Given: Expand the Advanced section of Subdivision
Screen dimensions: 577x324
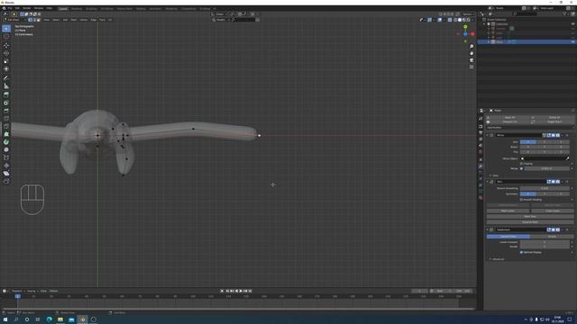Looking at the screenshot, I should point(497,259).
